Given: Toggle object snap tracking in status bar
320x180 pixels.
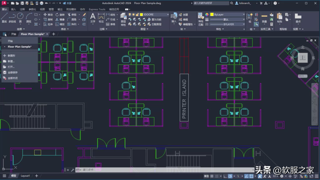Looking at the screenshot, I should (246, 176).
